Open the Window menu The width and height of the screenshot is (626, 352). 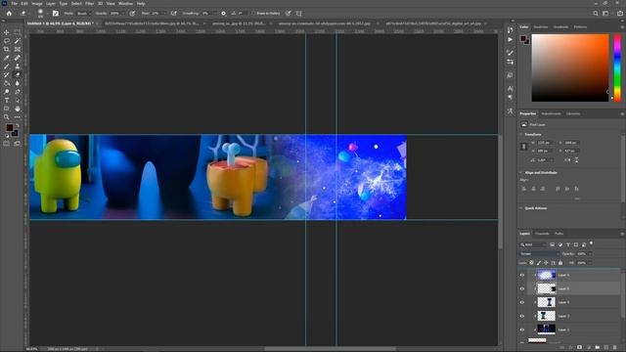(x=125, y=4)
